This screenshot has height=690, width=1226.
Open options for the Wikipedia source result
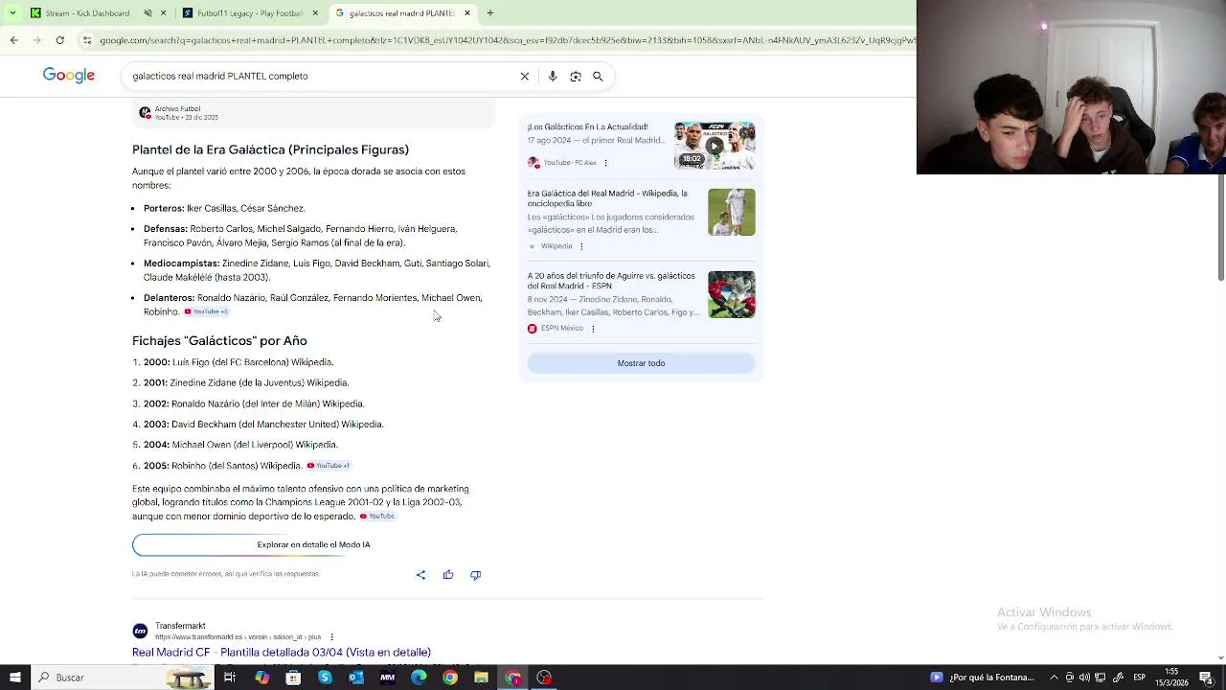(581, 246)
